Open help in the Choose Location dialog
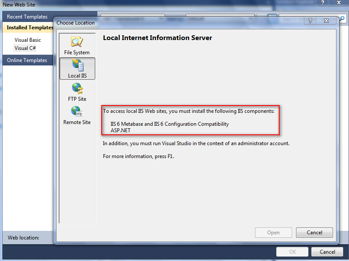 pyautogui.click(x=310, y=21)
